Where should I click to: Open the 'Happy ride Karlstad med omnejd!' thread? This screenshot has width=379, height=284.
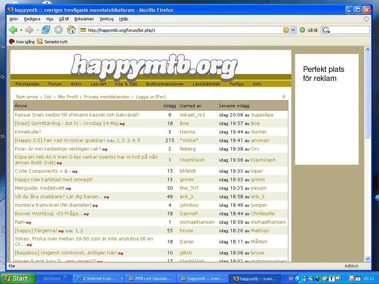pos(54,180)
